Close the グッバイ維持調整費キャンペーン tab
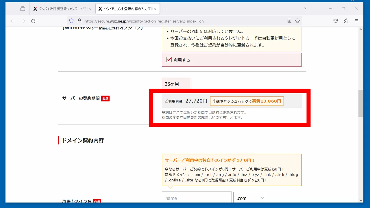The height and width of the screenshot is (208, 370). tap(90, 9)
